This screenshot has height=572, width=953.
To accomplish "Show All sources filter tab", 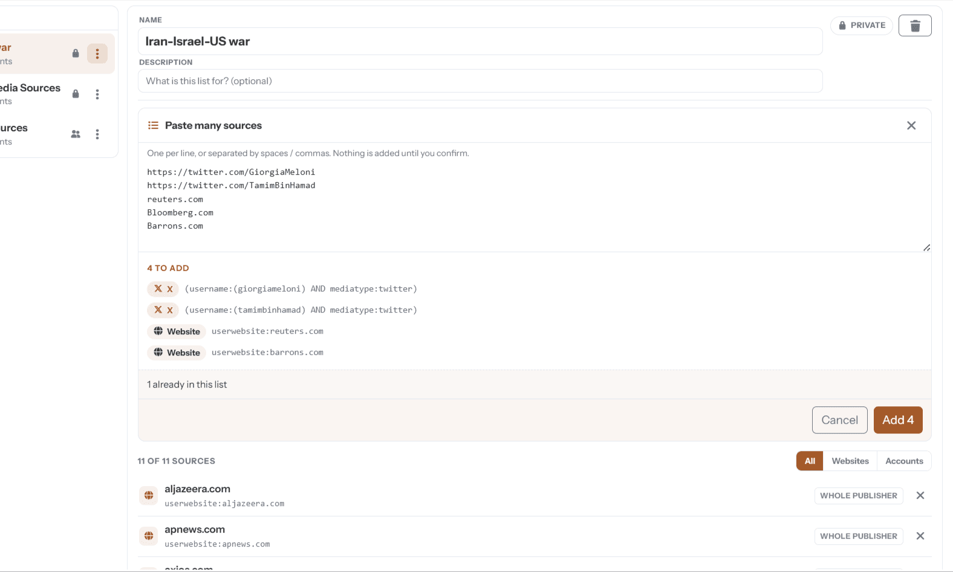I will (x=810, y=461).
